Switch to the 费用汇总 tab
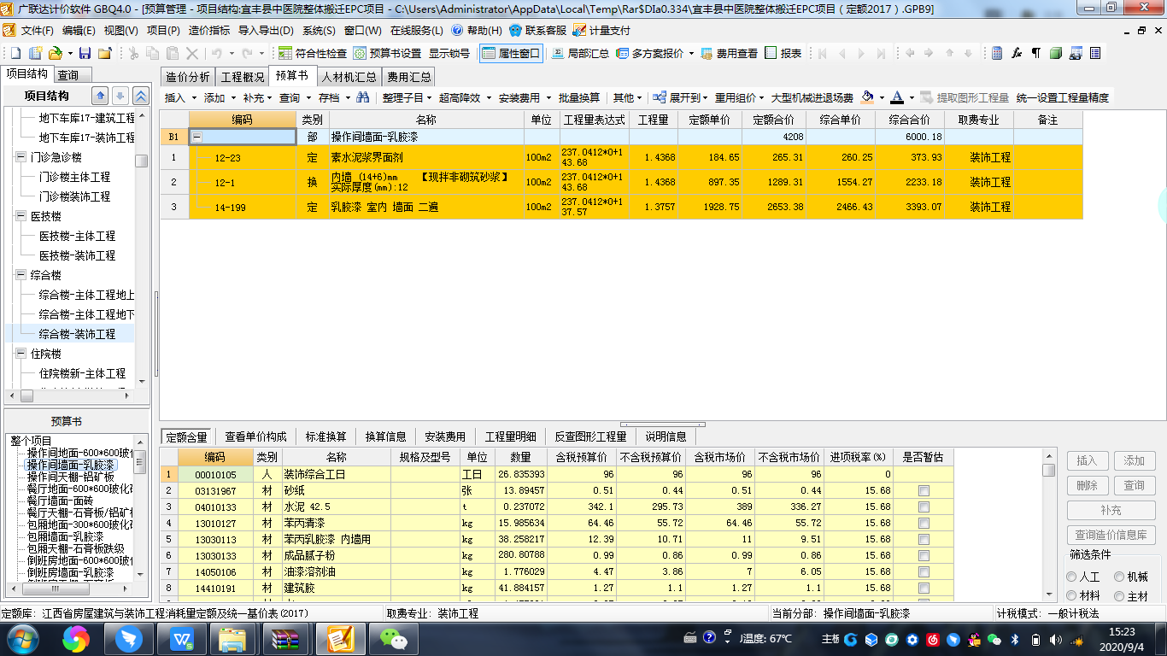 point(409,77)
